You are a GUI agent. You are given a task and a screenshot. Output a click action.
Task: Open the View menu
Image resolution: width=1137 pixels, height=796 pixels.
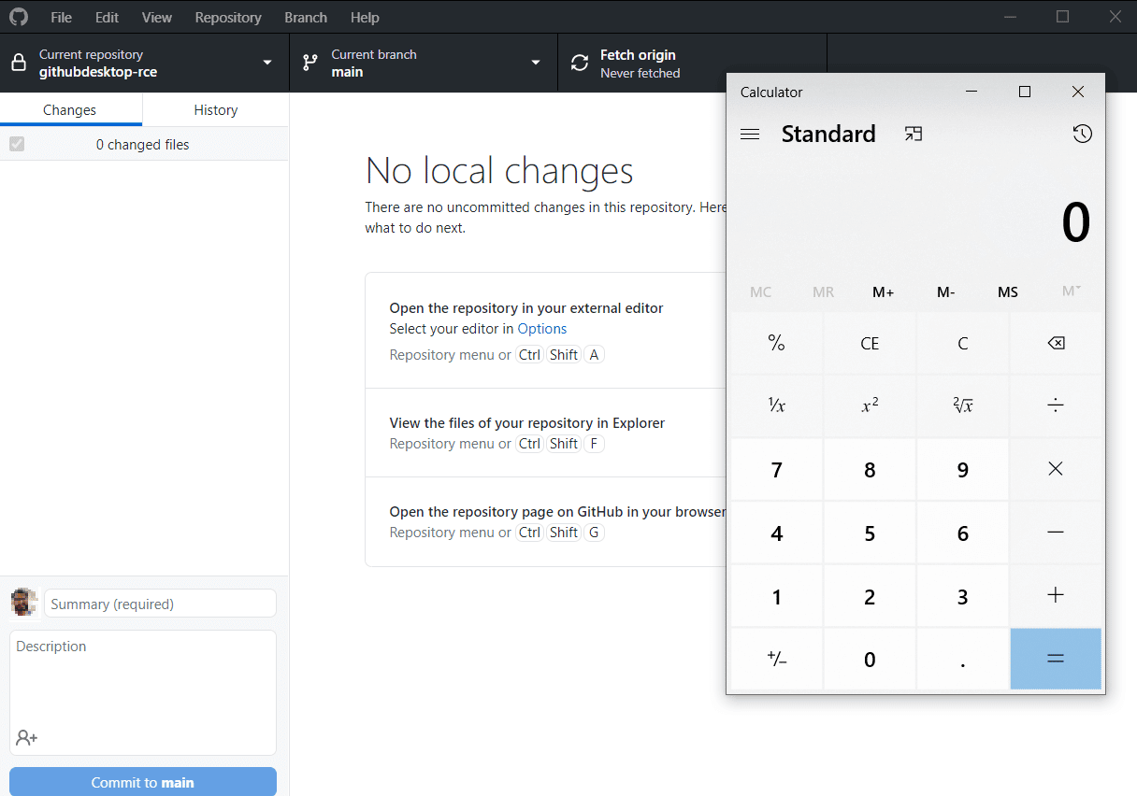coord(157,17)
